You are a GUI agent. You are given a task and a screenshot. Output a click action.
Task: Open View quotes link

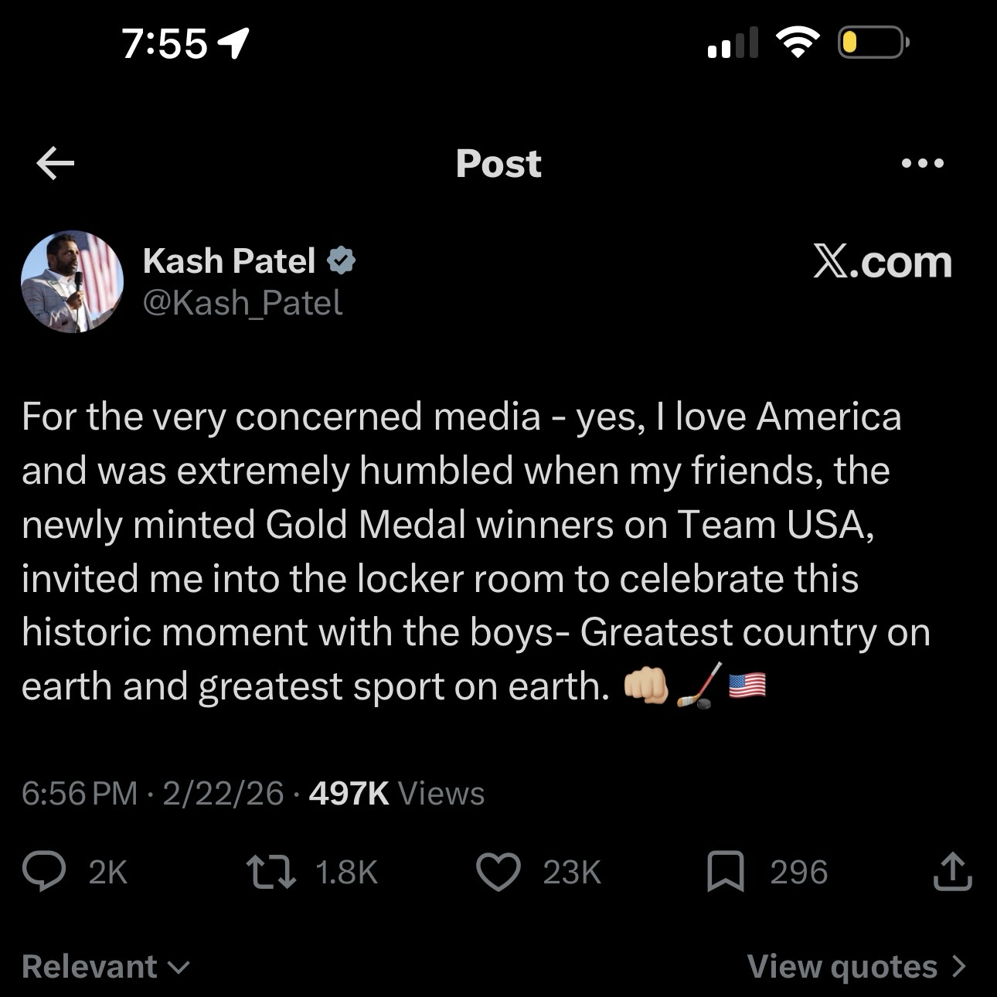click(856, 967)
